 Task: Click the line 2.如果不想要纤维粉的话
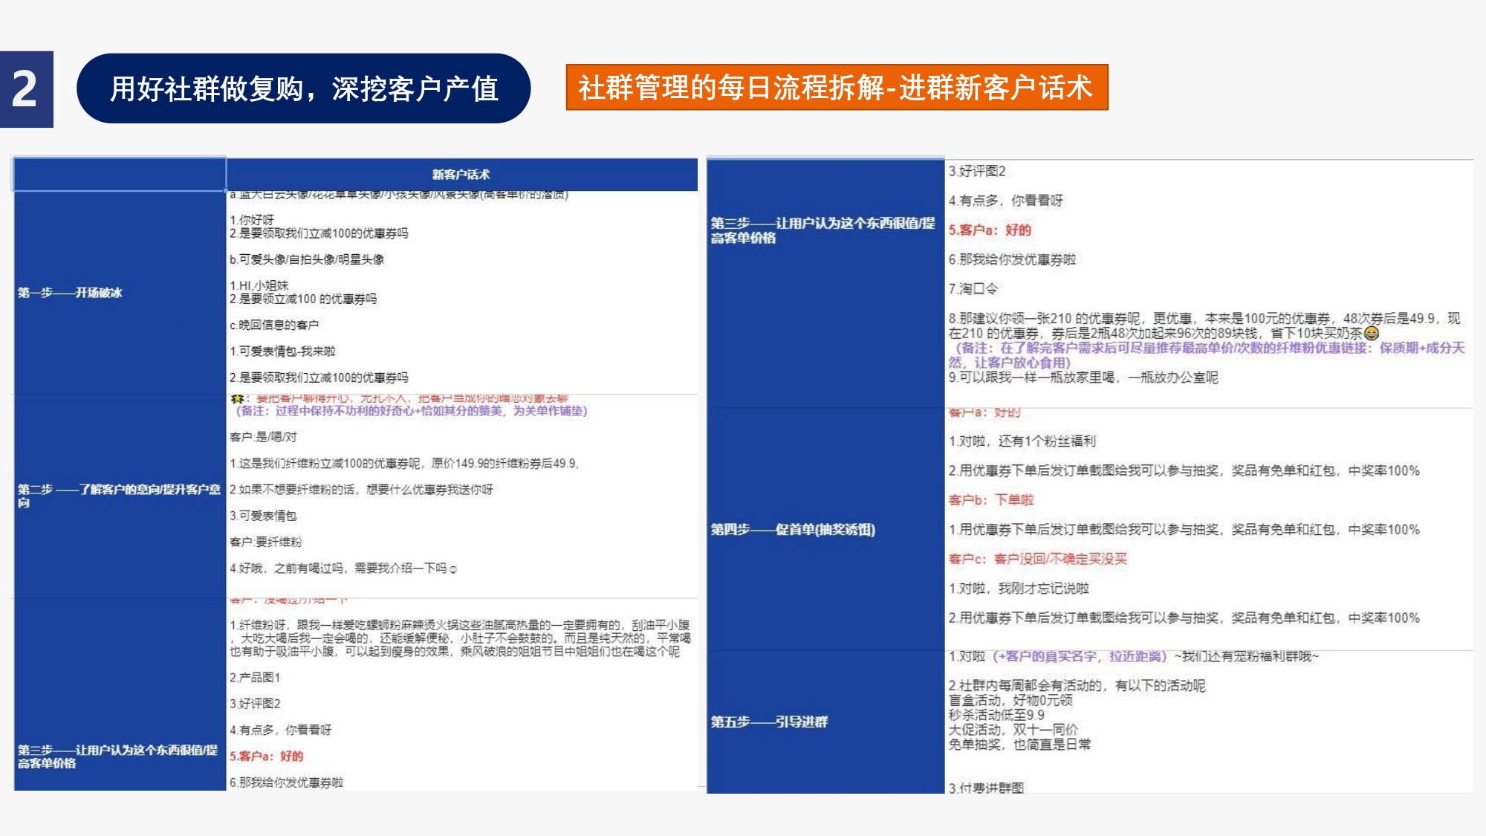click(x=361, y=490)
